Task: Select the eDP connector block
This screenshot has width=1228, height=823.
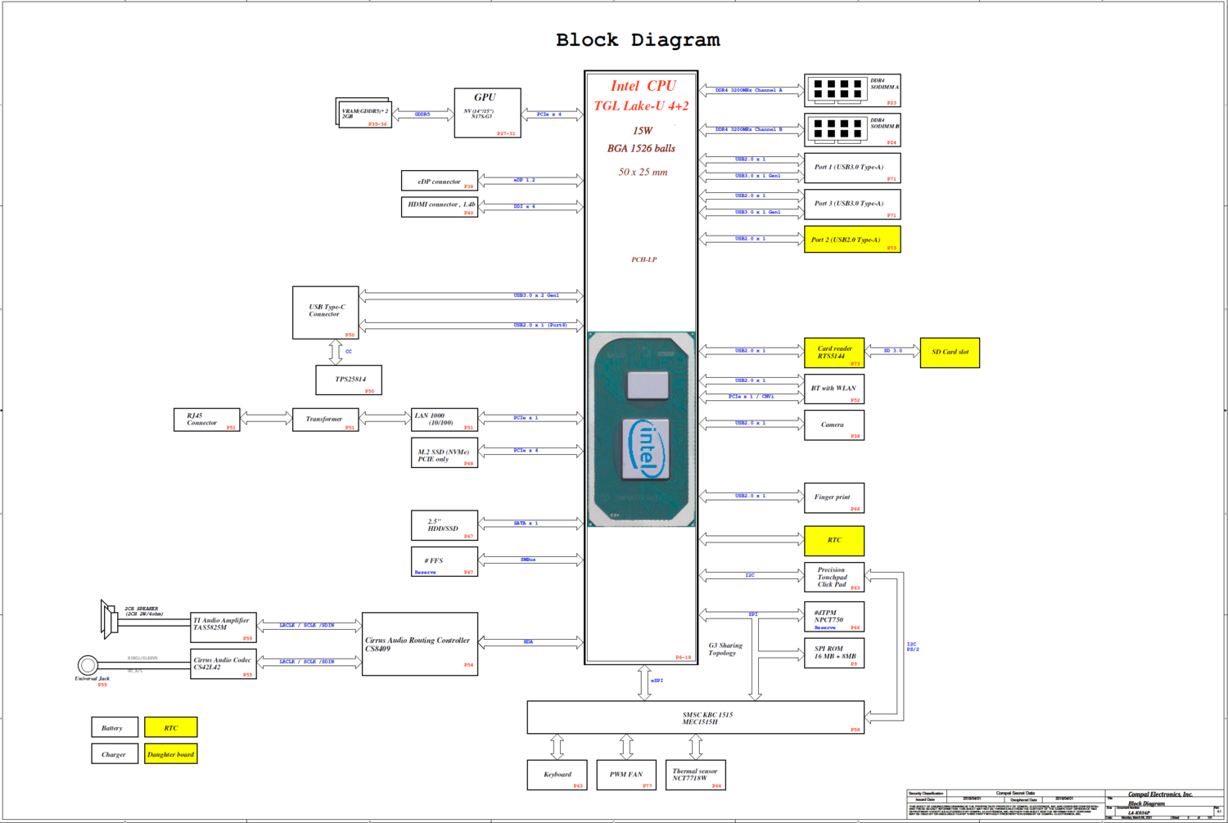Action: pyautogui.click(x=439, y=181)
